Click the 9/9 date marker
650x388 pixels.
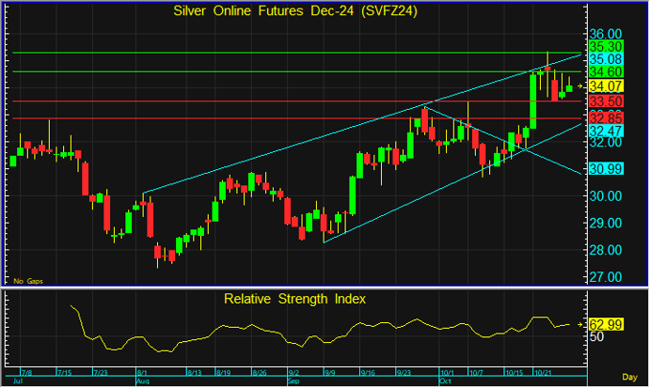tap(330, 373)
